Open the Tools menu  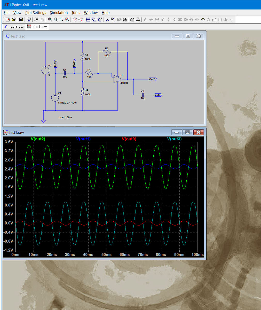coord(76,13)
